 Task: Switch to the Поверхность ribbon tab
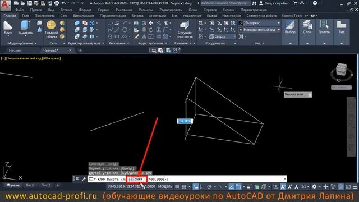coord(44,16)
